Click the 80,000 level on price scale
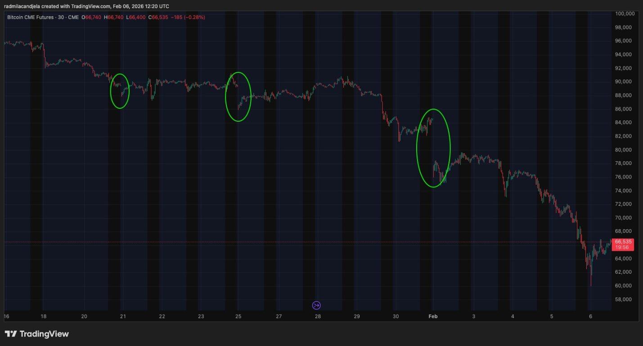This screenshot has height=346, width=643. click(624, 150)
